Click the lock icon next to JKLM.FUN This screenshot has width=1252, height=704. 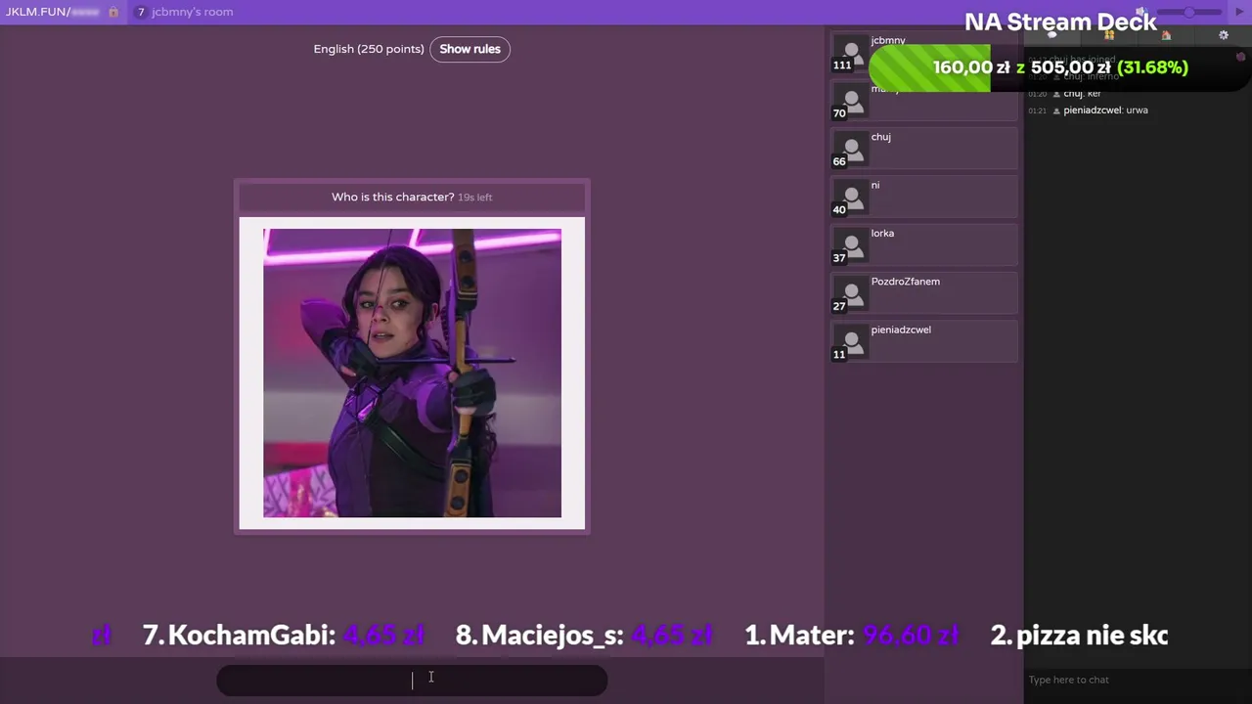(x=113, y=12)
